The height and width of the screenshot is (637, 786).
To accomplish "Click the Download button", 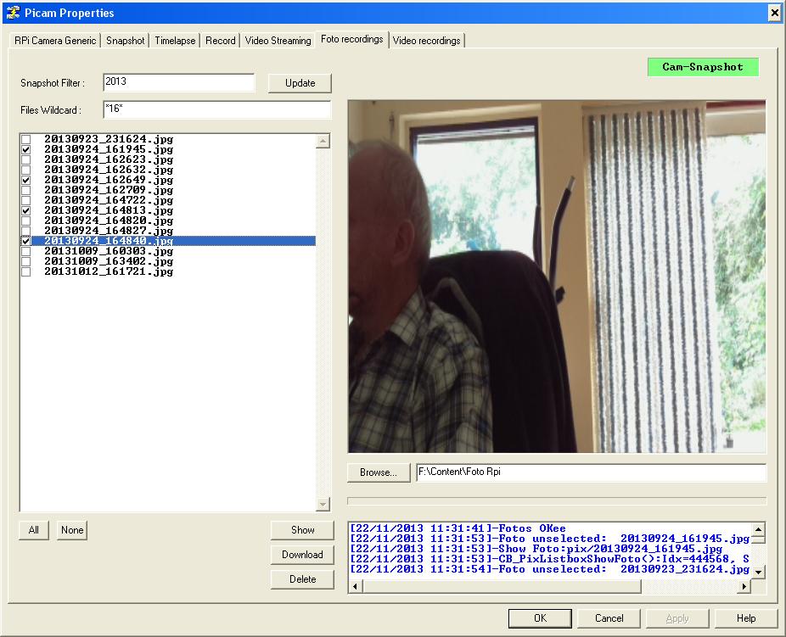I will tap(302, 555).
